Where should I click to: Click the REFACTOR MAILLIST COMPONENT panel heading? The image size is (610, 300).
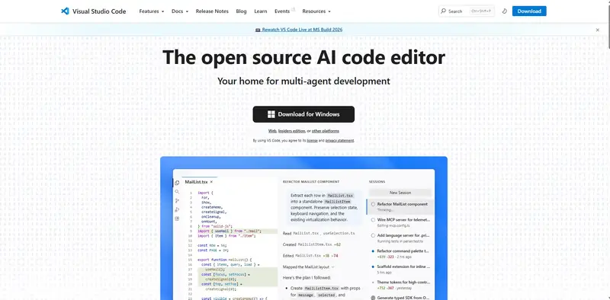[311, 181]
